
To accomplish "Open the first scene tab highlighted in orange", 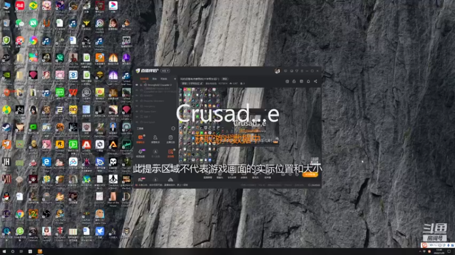I will tap(144, 79).
